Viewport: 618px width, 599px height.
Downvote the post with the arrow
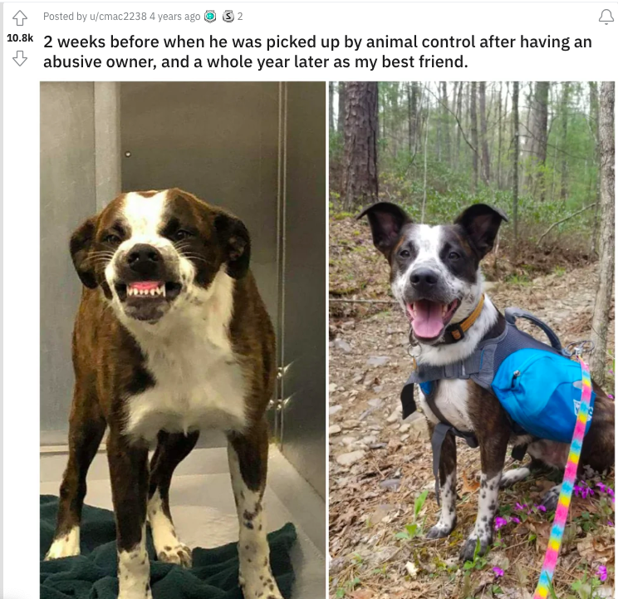tap(20, 58)
